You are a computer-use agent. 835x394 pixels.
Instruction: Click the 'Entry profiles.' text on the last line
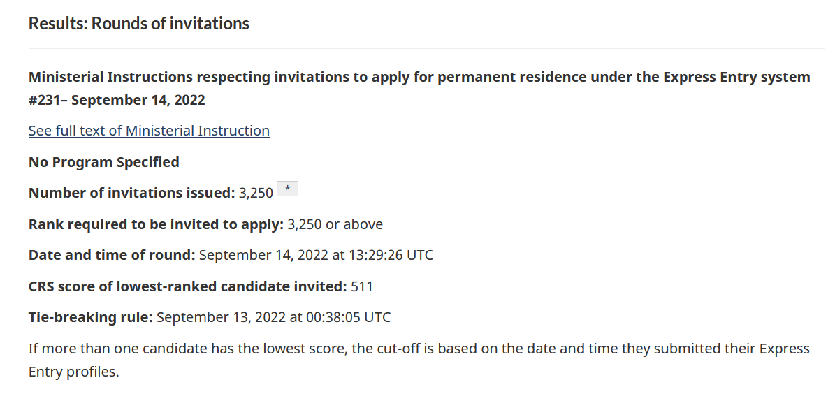pos(74,372)
